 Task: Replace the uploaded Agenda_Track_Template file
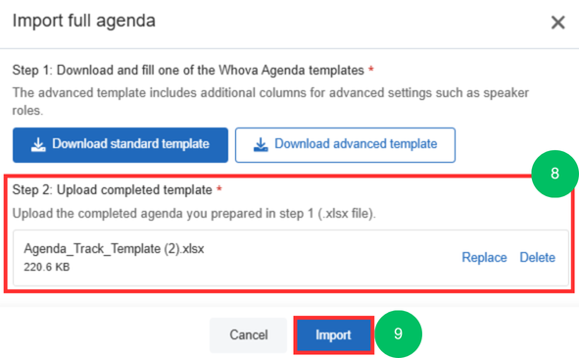point(484,257)
